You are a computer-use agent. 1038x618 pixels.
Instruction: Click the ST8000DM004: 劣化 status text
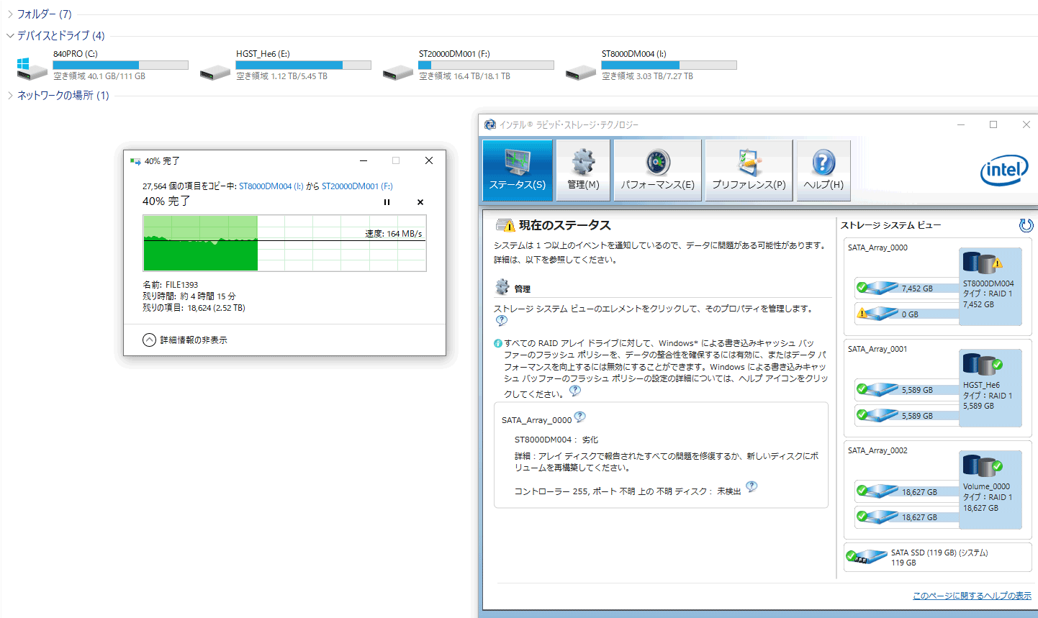[x=556, y=440]
